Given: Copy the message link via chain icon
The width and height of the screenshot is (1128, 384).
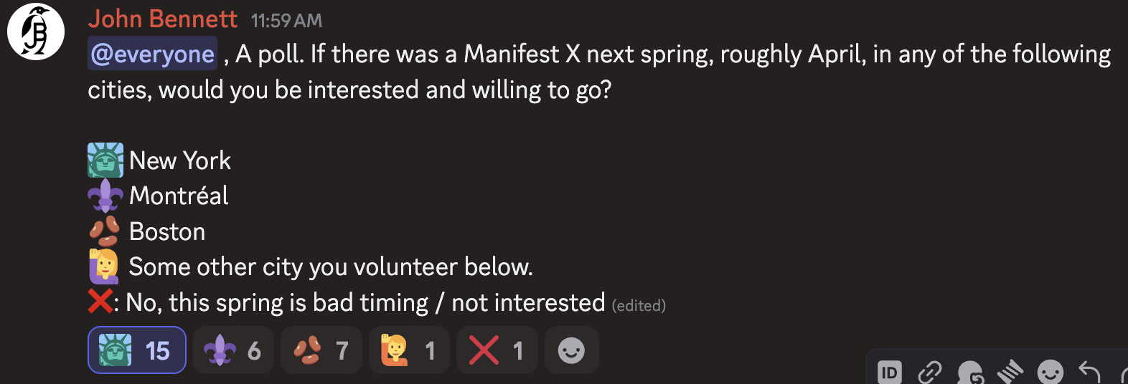Looking at the screenshot, I should click(930, 372).
